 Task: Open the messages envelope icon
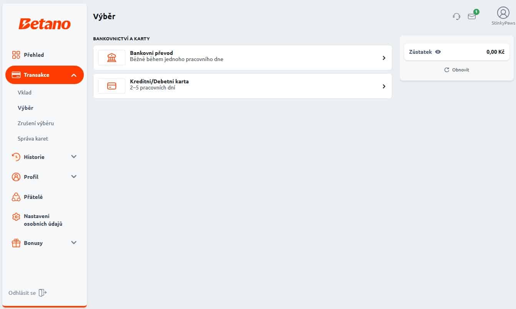472,17
